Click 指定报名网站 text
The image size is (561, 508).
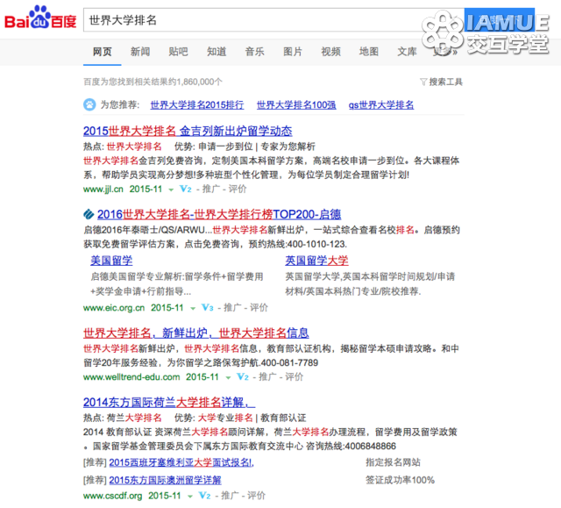[393, 462]
